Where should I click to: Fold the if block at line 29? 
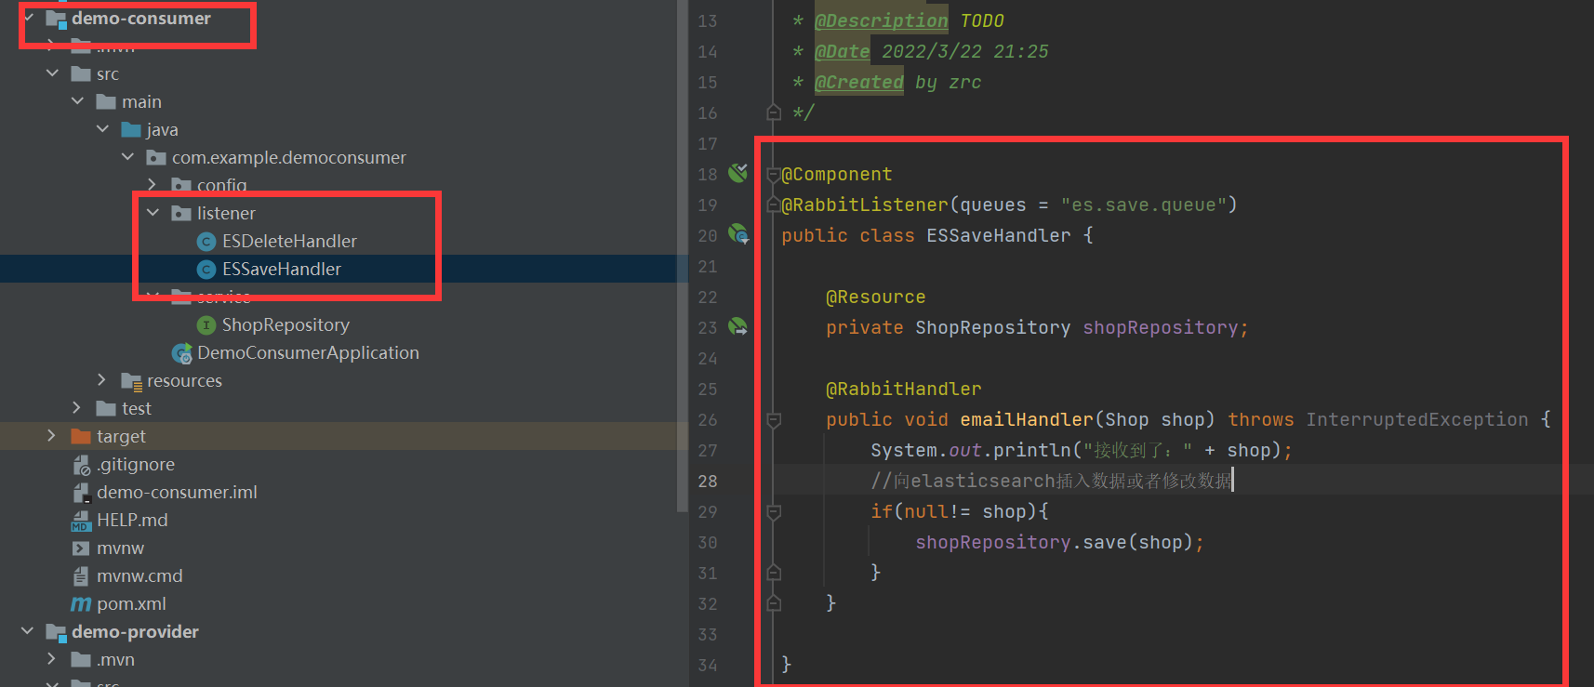774,512
